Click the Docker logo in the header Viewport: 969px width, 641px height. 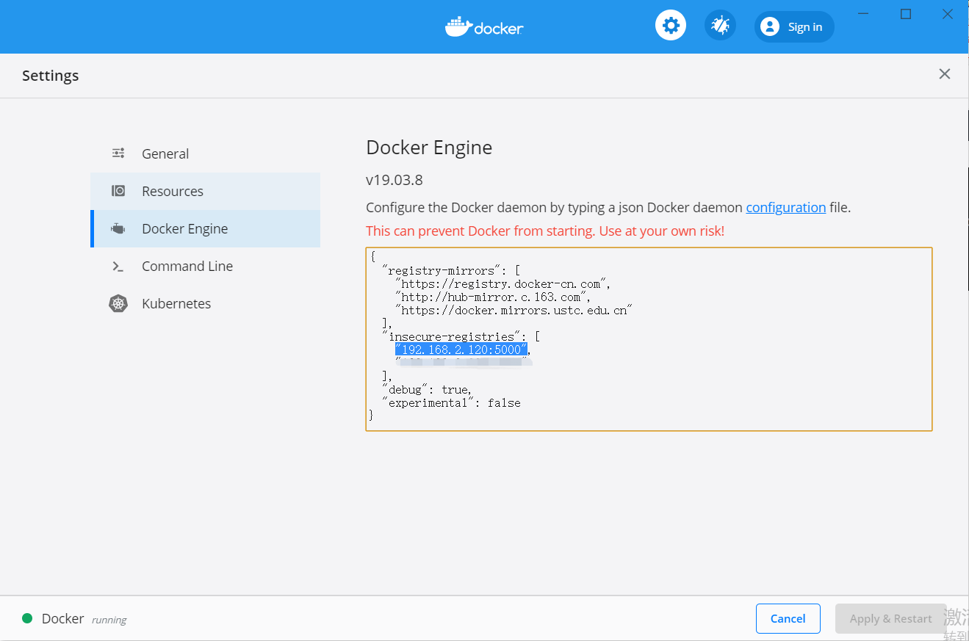click(x=483, y=26)
